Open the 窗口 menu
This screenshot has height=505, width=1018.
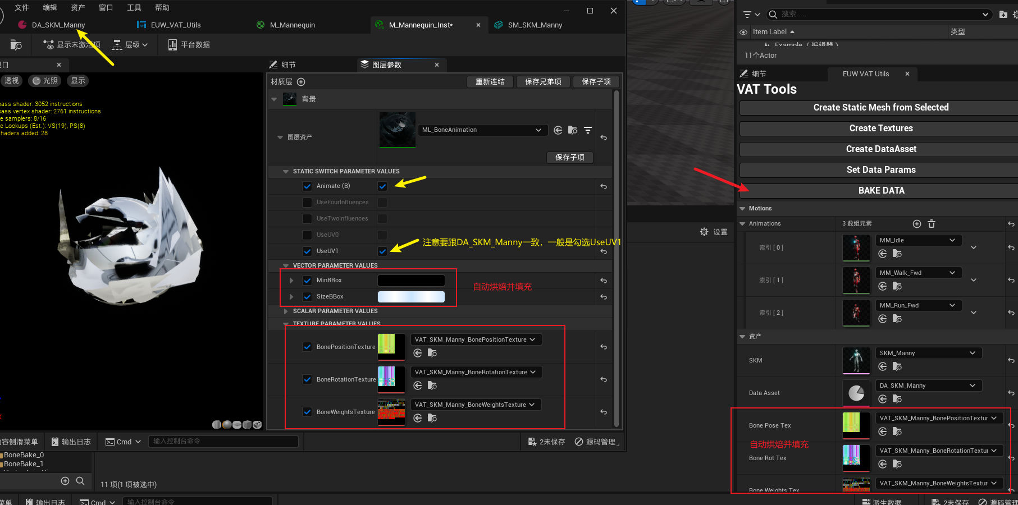click(x=106, y=7)
